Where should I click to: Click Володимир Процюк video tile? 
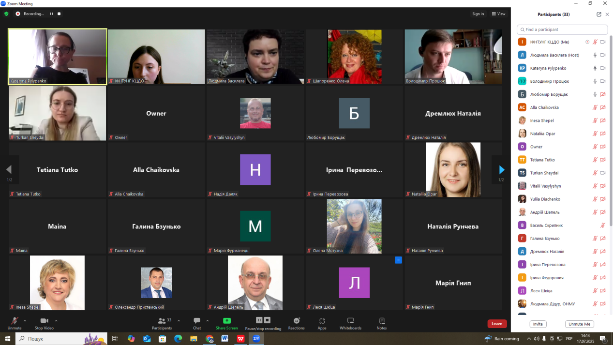(453, 57)
